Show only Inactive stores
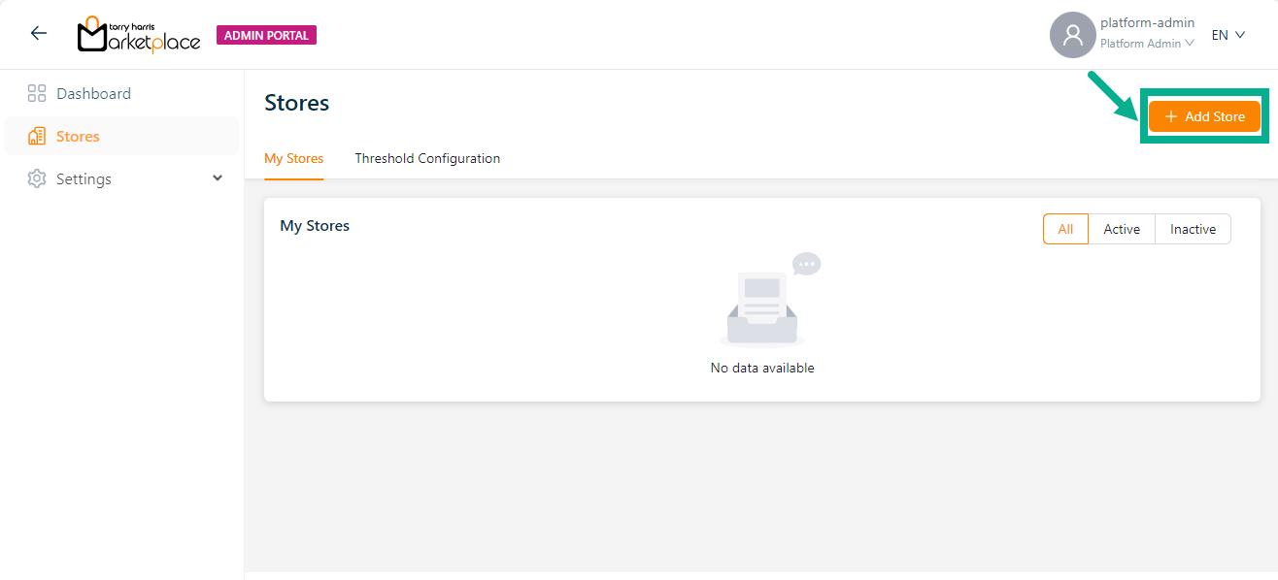This screenshot has height=580, width=1278. (1193, 229)
